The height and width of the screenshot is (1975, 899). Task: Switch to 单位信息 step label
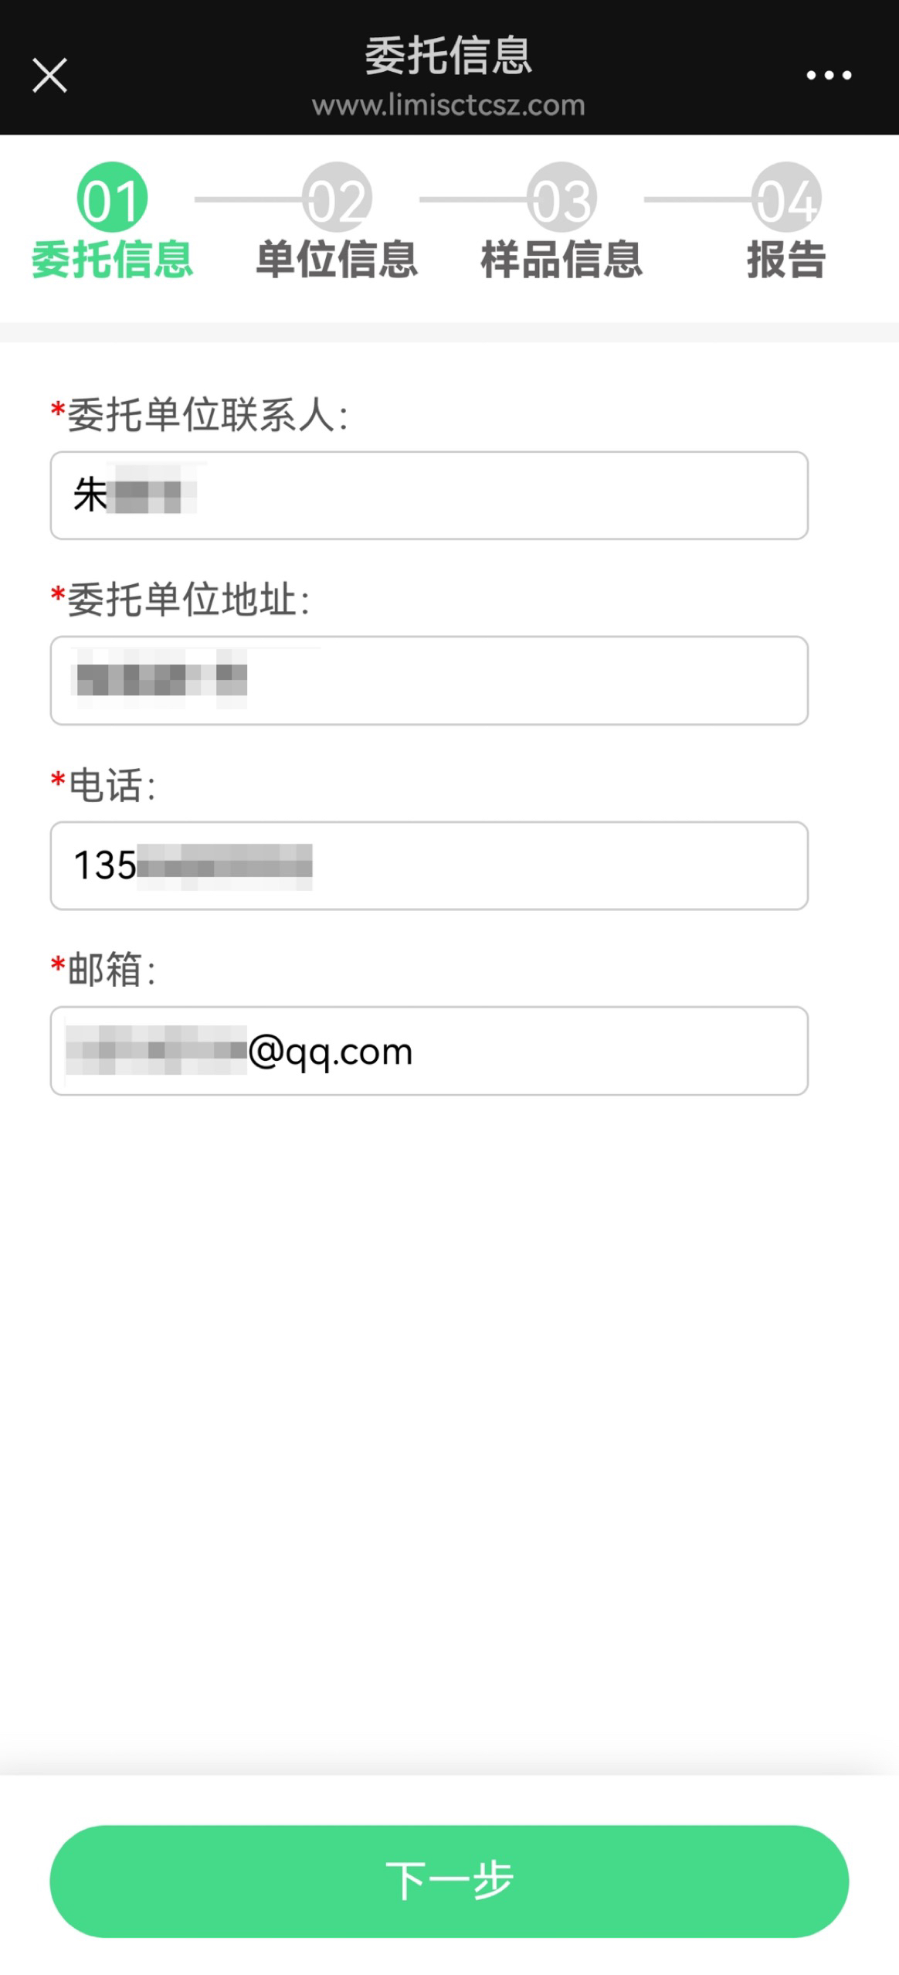tap(337, 259)
